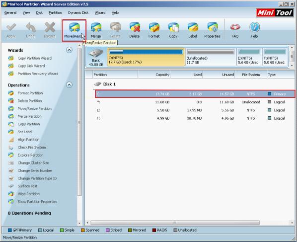Open the Help menu
The image size is (297, 242).
tap(115, 13)
